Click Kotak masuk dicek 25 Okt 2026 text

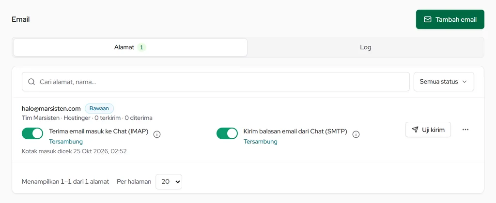coord(74,151)
